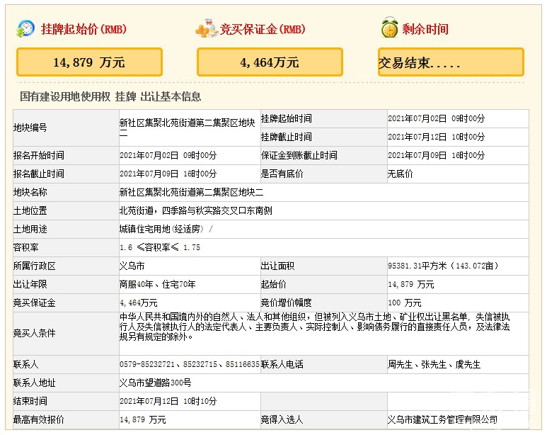Image resolution: width=547 pixels, height=435 pixels.
Task: Click the 14,879 万元 starting price box
Action: [x=89, y=62]
